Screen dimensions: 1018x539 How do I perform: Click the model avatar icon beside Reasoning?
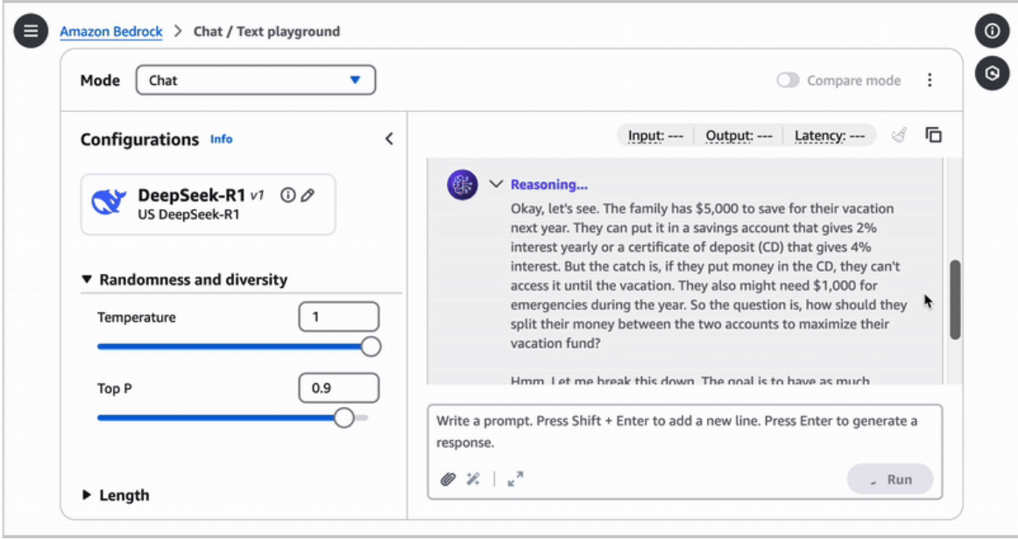click(x=463, y=185)
